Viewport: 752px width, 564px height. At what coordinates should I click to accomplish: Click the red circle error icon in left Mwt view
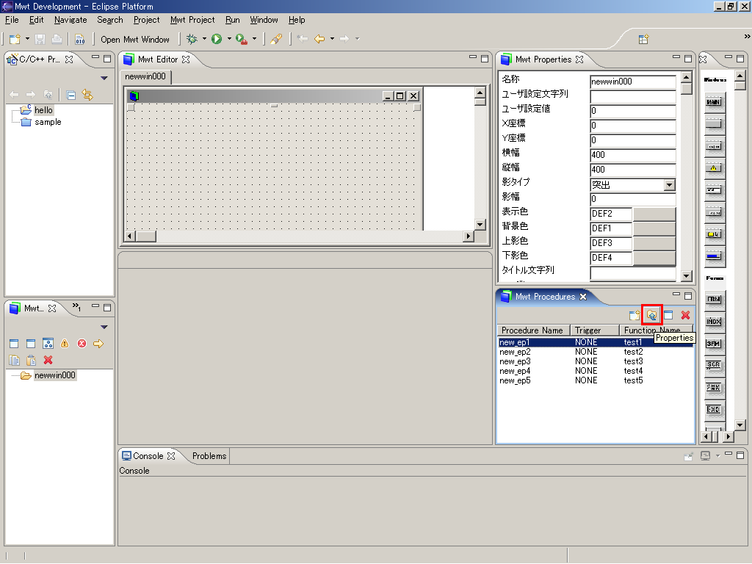pos(82,344)
